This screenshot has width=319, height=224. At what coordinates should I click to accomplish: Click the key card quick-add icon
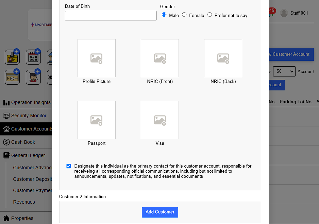(12, 77)
